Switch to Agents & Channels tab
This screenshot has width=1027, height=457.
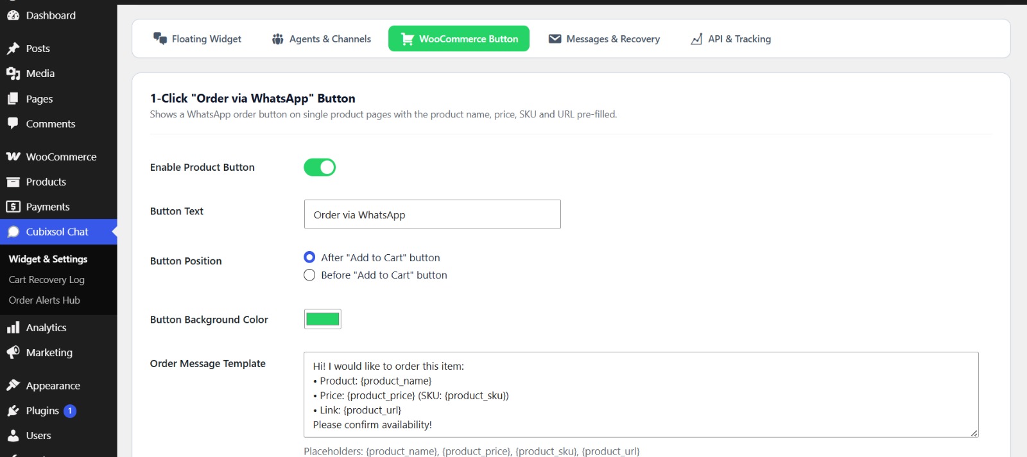click(x=322, y=39)
